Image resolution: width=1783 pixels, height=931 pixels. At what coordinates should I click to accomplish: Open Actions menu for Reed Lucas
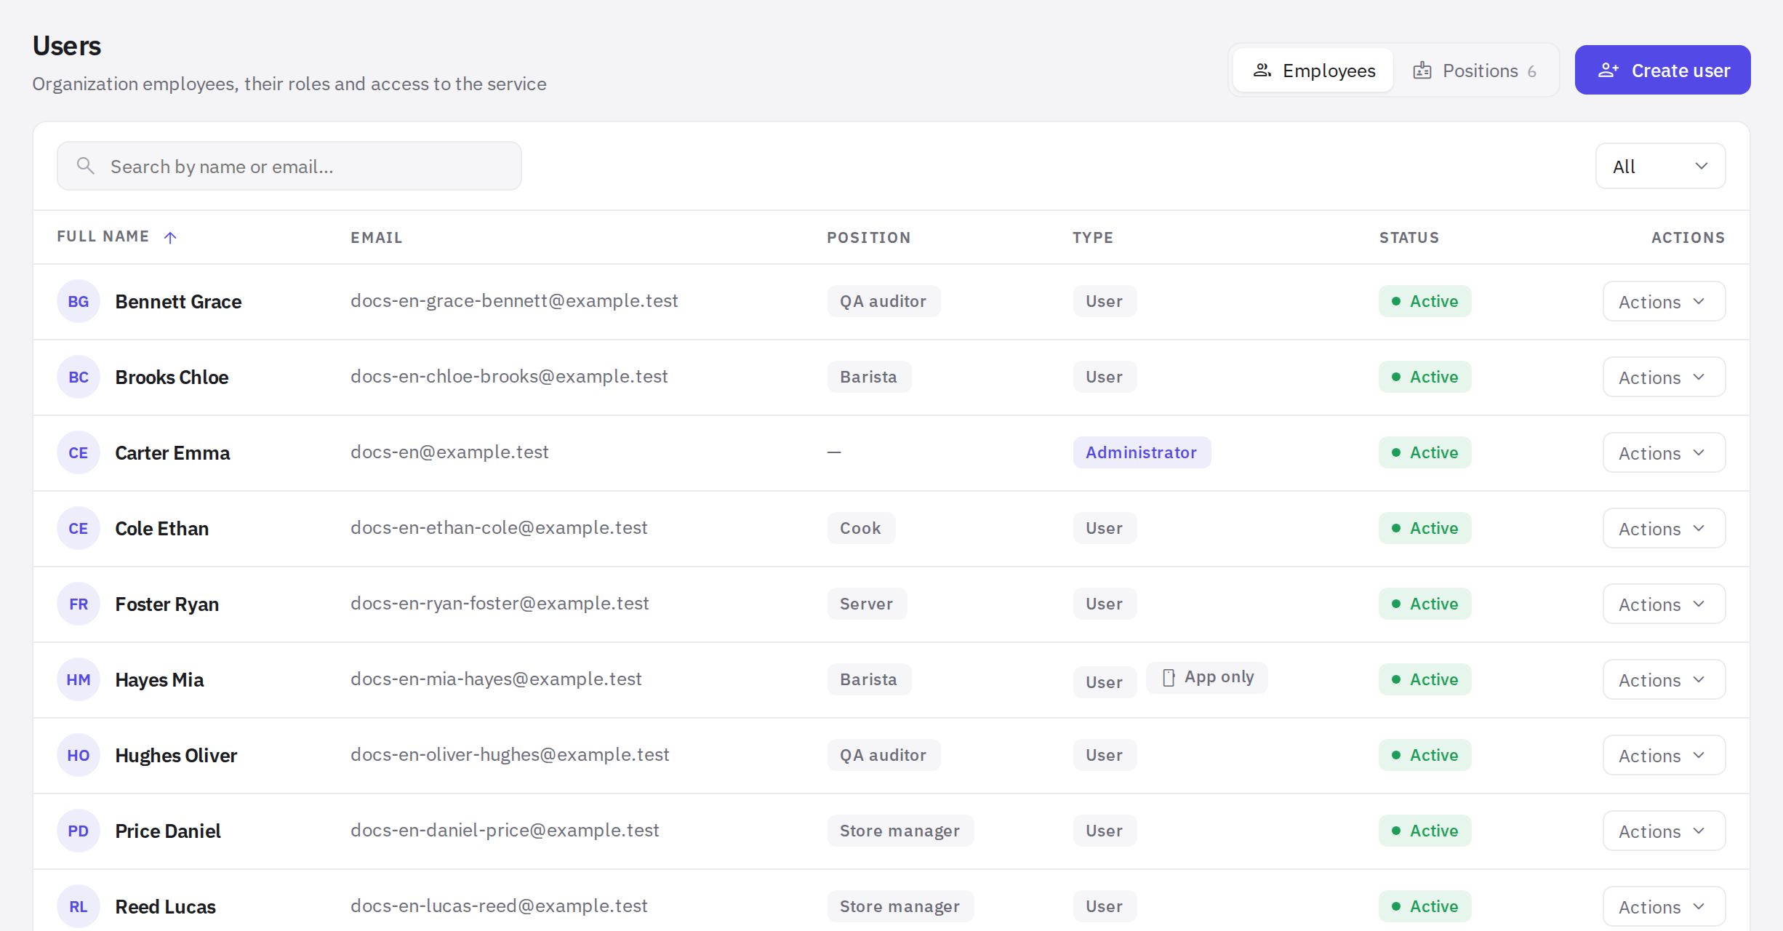click(x=1664, y=906)
